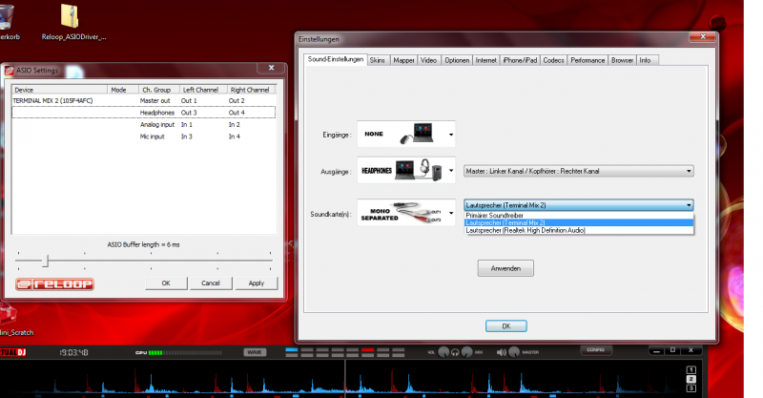Click Apply in ASIO Settings
Screen dimensions: 763x398
click(x=256, y=283)
